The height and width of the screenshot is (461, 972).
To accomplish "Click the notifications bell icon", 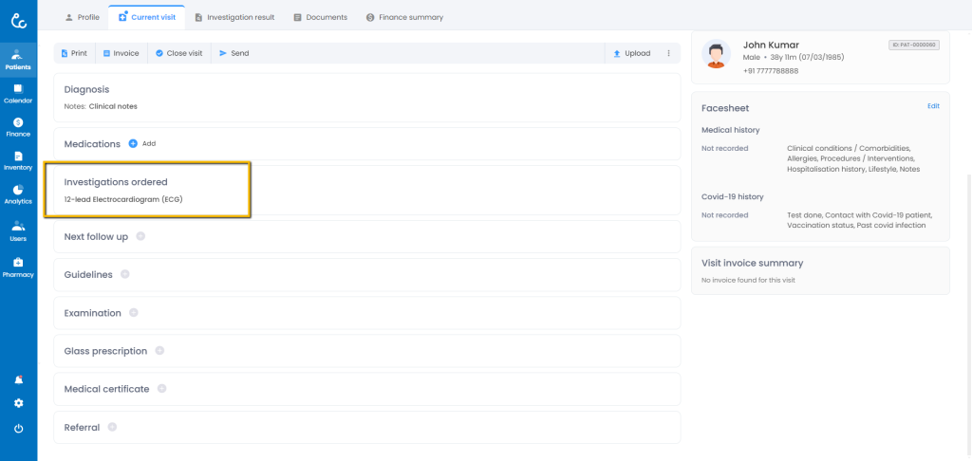I will [18, 379].
